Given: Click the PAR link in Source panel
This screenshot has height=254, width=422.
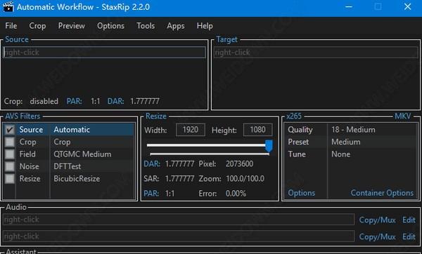Looking at the screenshot, I should click(x=74, y=101).
